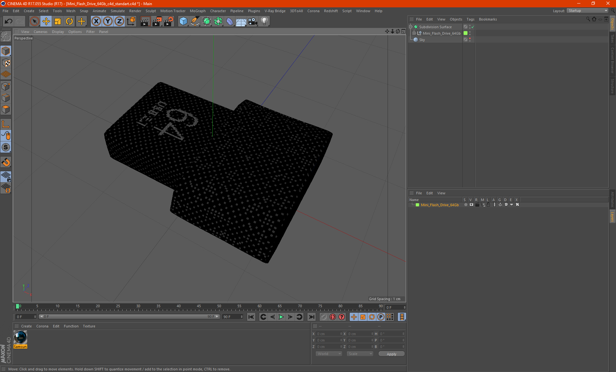Click the end frame 90 F stepper
The height and width of the screenshot is (372, 616).
pos(242,317)
